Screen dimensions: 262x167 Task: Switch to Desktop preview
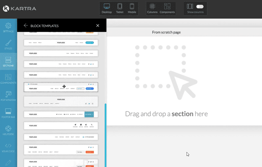click(x=107, y=9)
